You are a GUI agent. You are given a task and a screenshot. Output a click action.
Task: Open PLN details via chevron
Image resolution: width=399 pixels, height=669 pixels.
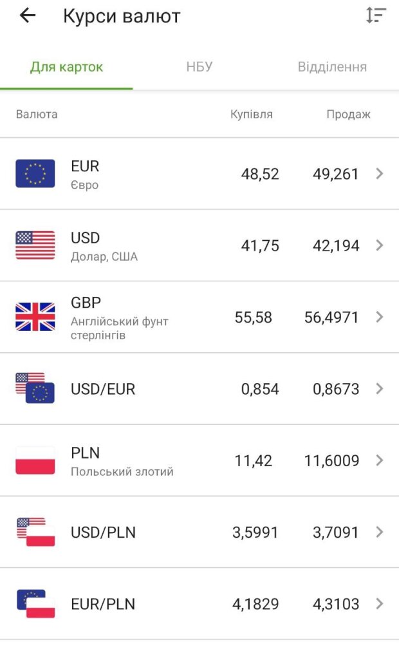380,460
